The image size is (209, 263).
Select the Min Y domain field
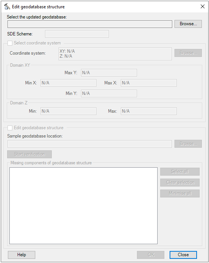point(109,93)
